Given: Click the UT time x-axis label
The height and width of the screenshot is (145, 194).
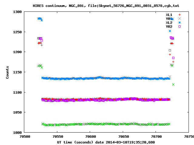Looking at the screenshot, I should click(x=106, y=142).
